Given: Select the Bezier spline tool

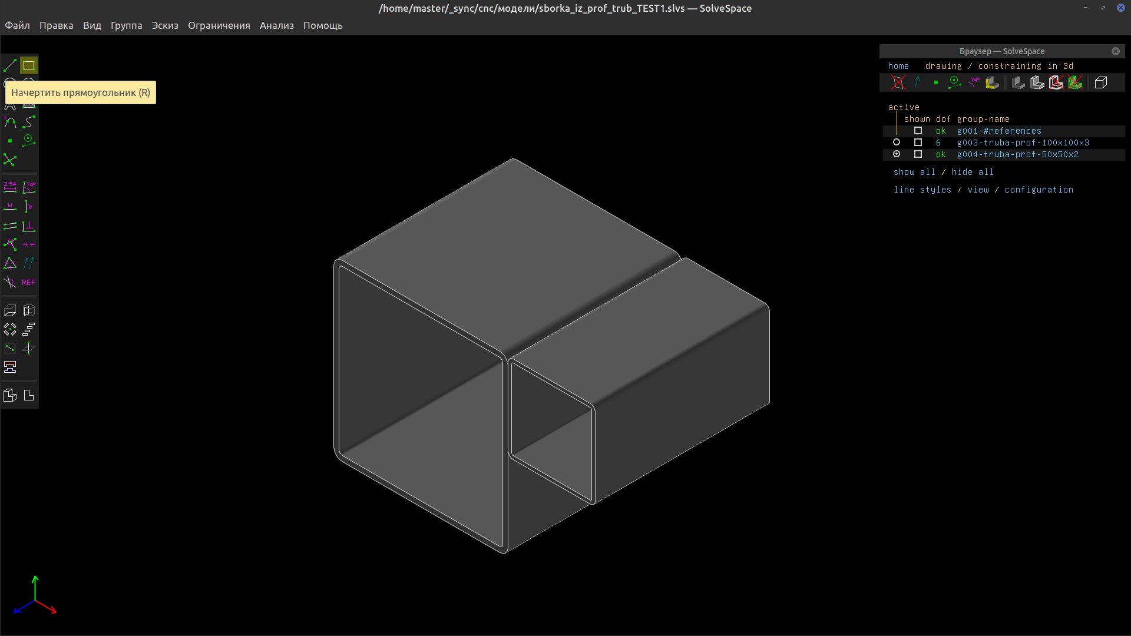Looking at the screenshot, I should tap(29, 122).
